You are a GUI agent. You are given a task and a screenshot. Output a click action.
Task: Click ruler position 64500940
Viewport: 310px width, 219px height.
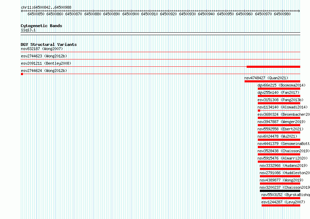206,14
